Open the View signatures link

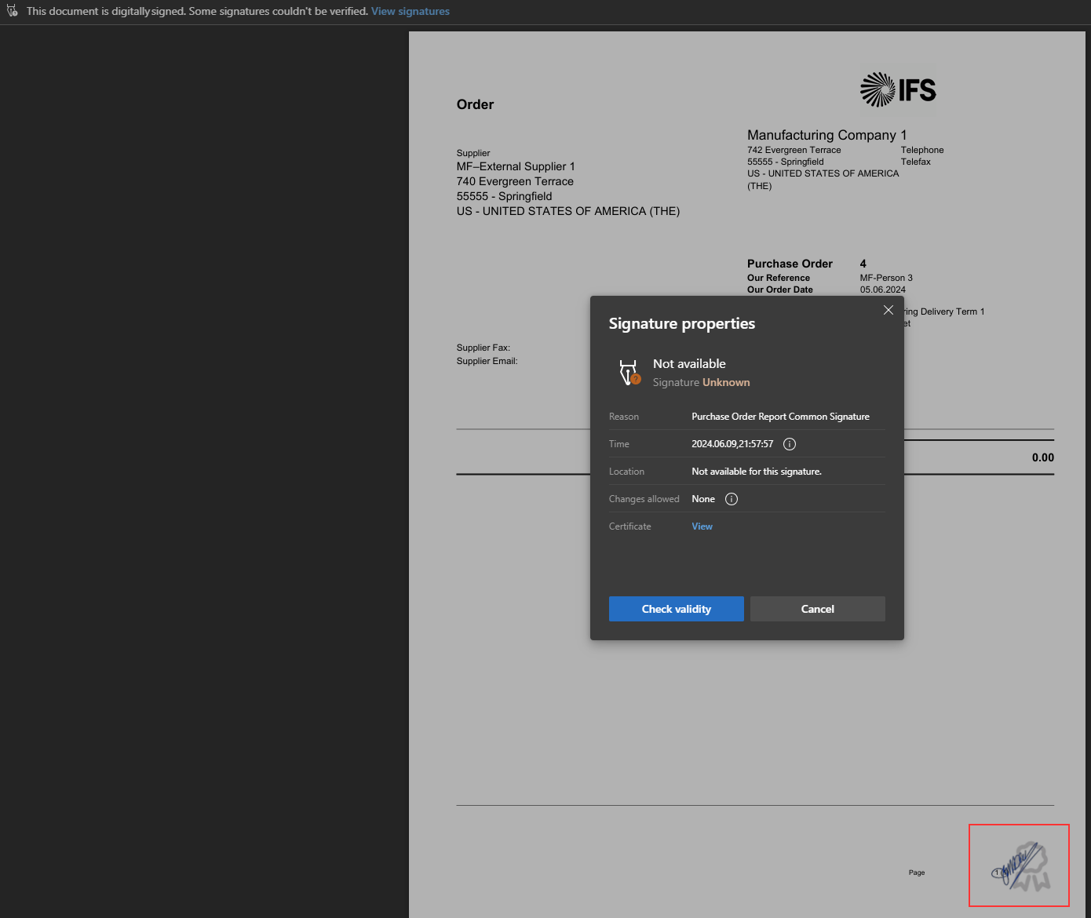point(410,11)
